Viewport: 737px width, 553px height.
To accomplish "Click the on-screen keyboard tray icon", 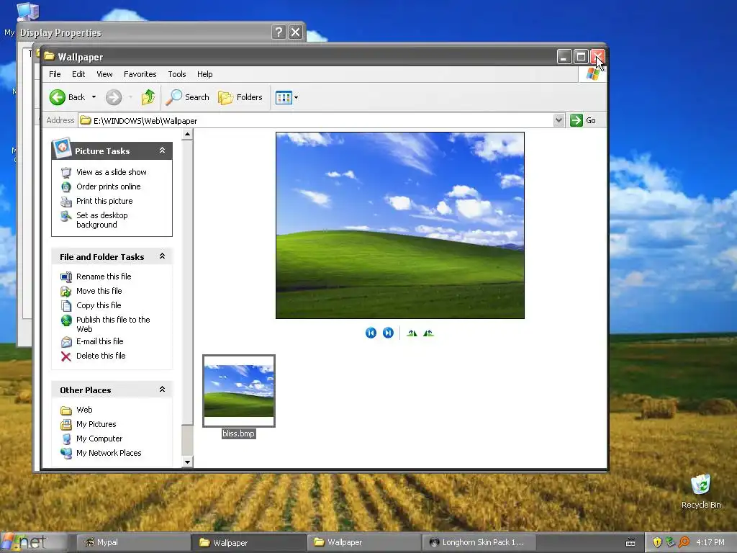I will [630, 543].
